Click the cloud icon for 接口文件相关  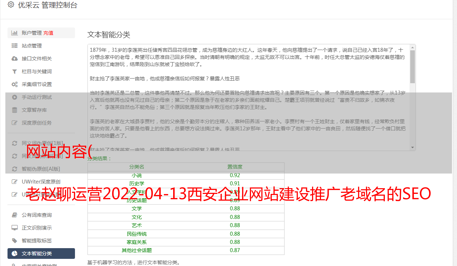[x=15, y=59]
